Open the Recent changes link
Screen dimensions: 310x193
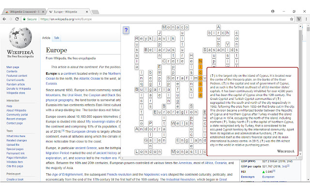pyautogui.click(x=16, y=119)
